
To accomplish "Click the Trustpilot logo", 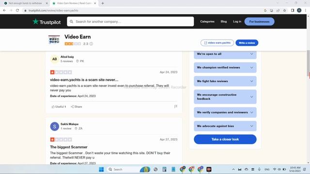I will coord(46,22).
